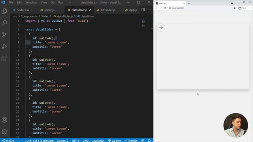Open a new browser tab
This screenshot has height=142, width=253.
[x=189, y=3]
